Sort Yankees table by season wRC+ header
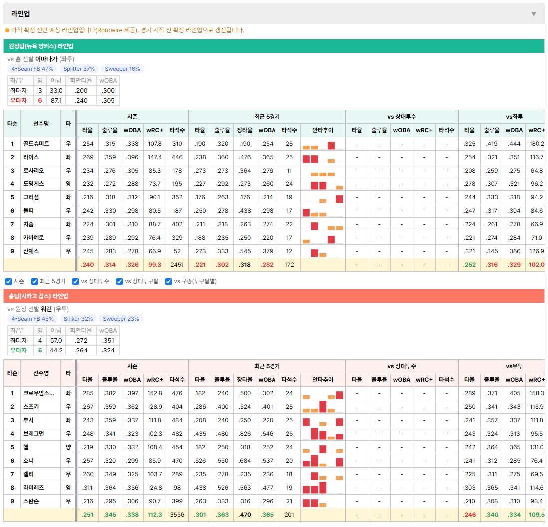 click(155, 130)
